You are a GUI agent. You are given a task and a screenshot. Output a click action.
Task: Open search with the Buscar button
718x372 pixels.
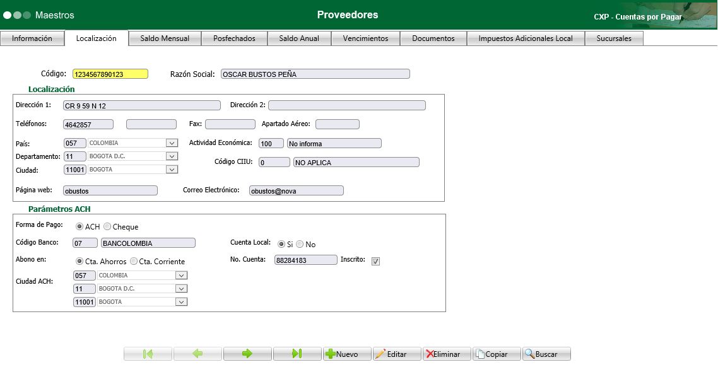click(x=546, y=354)
